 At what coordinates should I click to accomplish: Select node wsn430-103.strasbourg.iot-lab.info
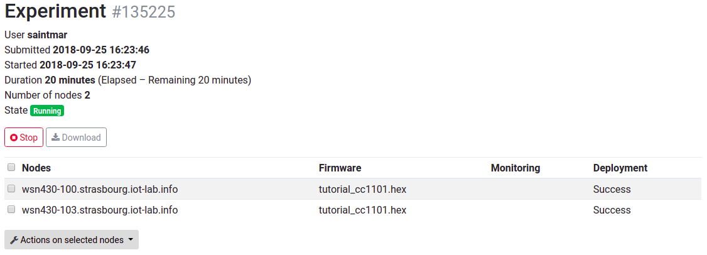[100, 210]
